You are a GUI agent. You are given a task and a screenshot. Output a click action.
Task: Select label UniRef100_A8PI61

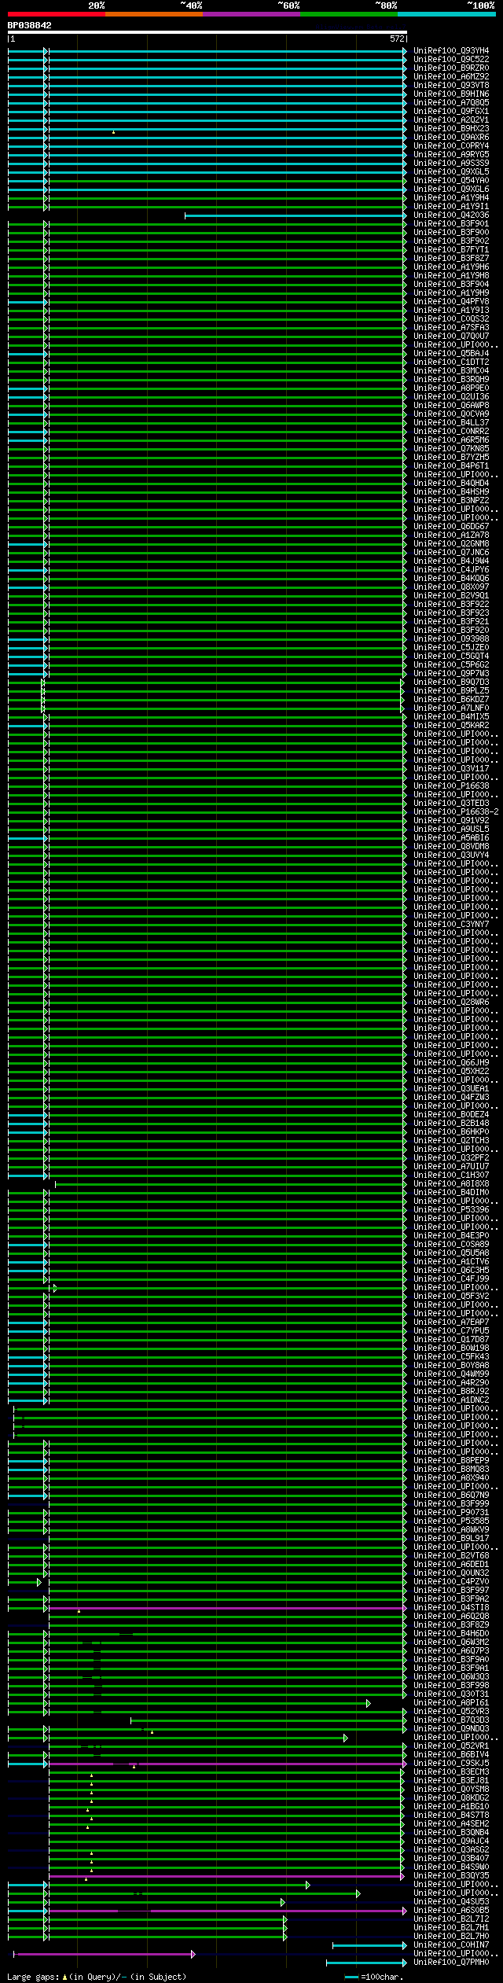pos(451,1704)
